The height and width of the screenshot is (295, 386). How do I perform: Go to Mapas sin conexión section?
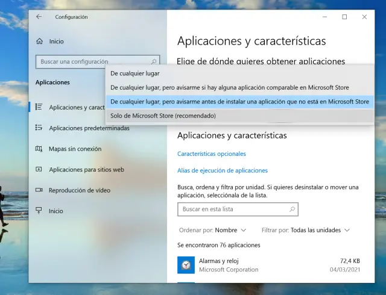tap(75, 149)
